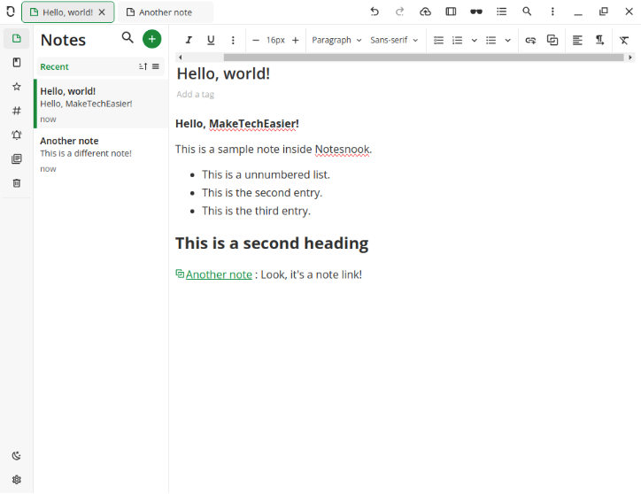Insert a numbered list
The width and height of the screenshot is (641, 494).
pyautogui.click(x=457, y=40)
